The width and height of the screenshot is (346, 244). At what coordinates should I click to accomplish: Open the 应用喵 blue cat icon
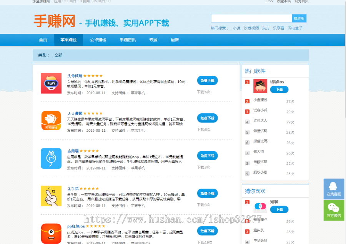(51, 158)
